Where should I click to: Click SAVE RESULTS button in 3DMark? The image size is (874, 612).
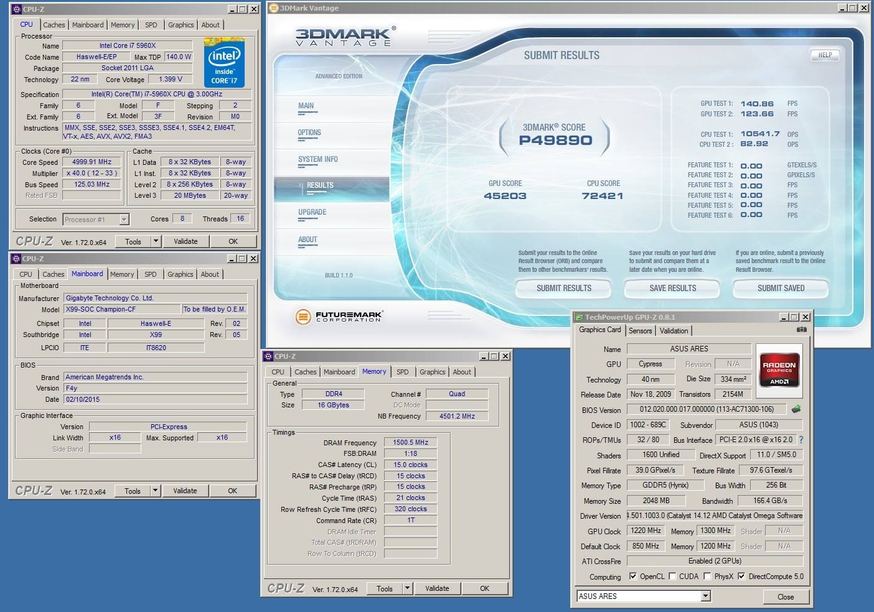coord(672,288)
